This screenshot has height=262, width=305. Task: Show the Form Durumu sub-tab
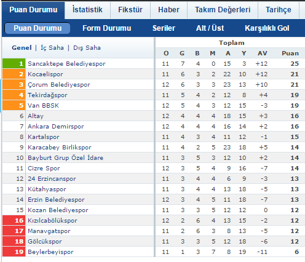[106, 28]
